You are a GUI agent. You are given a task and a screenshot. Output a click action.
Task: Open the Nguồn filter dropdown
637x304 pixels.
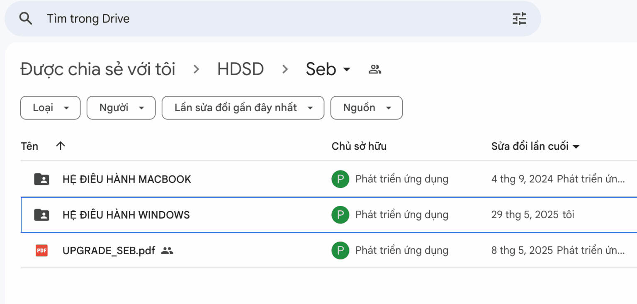(x=366, y=108)
